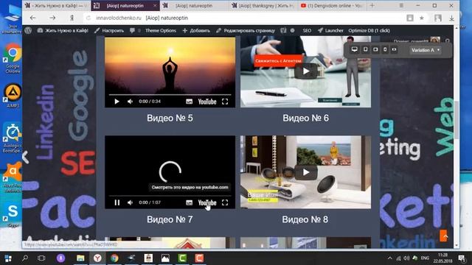Click the Video № 5 progress bar
Viewport: 472px width, 265px height.
(x=170, y=94)
